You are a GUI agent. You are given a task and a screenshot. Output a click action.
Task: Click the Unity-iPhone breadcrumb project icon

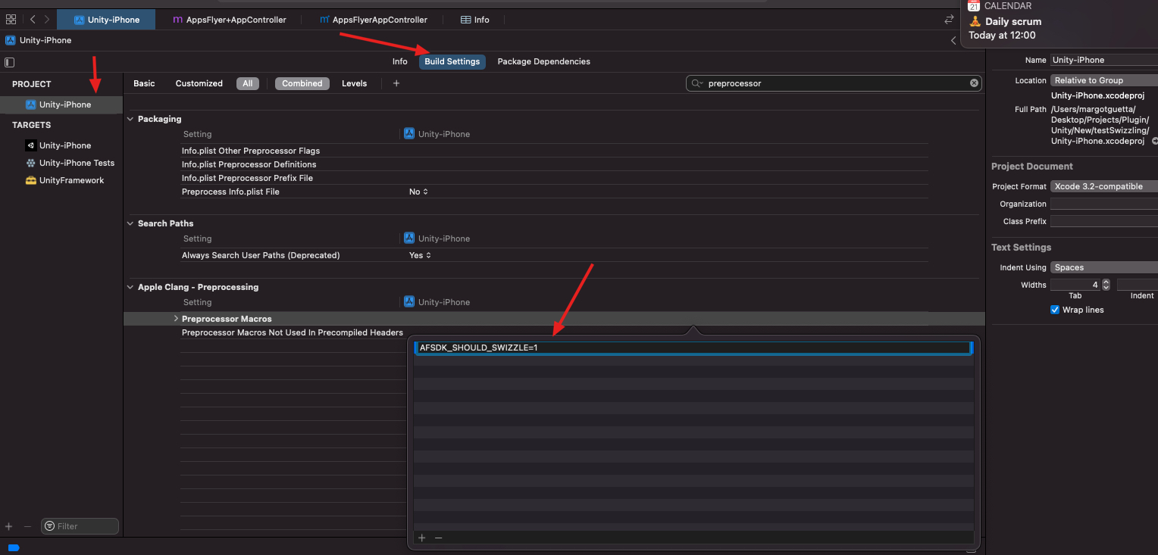click(11, 40)
